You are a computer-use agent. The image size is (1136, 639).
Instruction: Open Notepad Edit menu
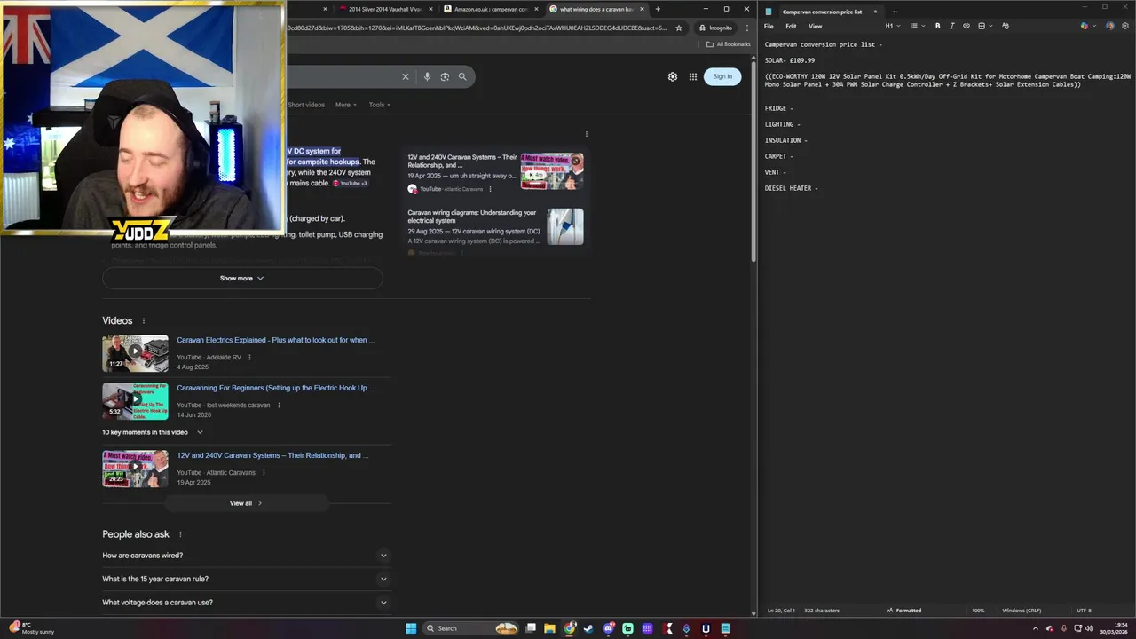(x=791, y=26)
